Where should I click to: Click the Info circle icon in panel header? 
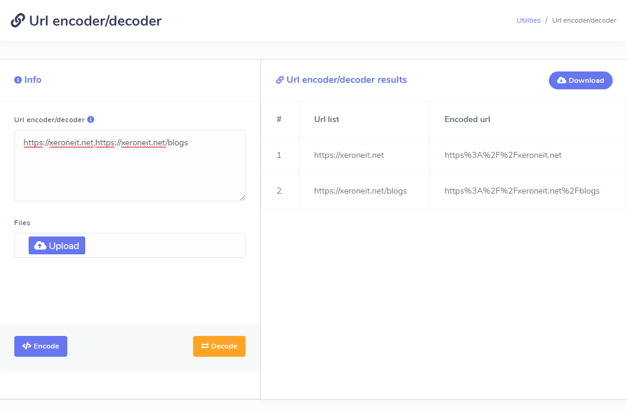tap(18, 80)
